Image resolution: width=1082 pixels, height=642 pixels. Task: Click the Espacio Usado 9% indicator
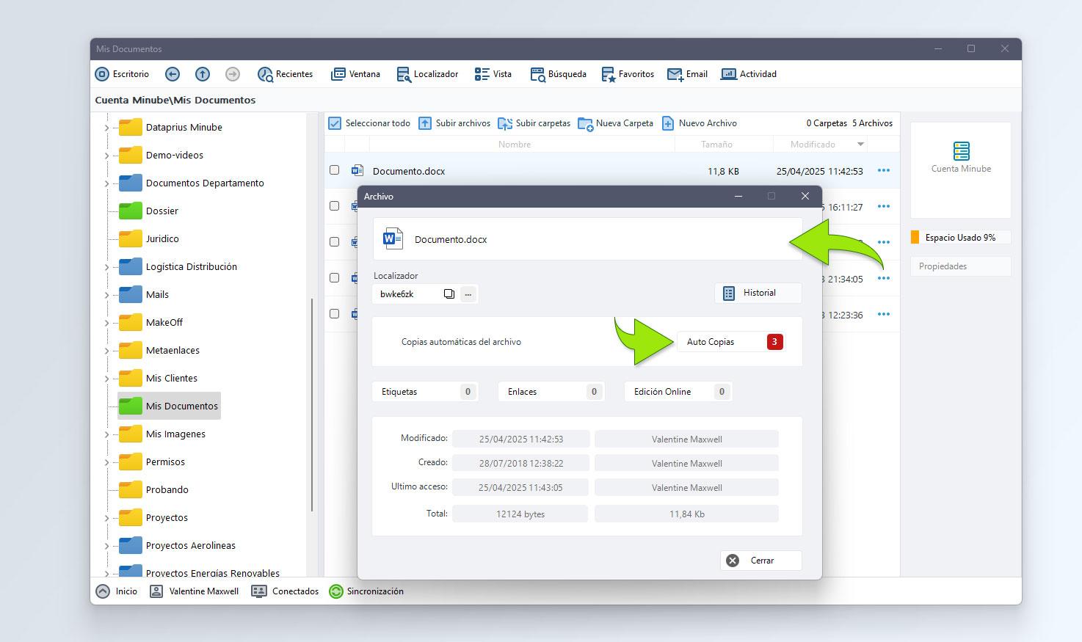coord(960,238)
